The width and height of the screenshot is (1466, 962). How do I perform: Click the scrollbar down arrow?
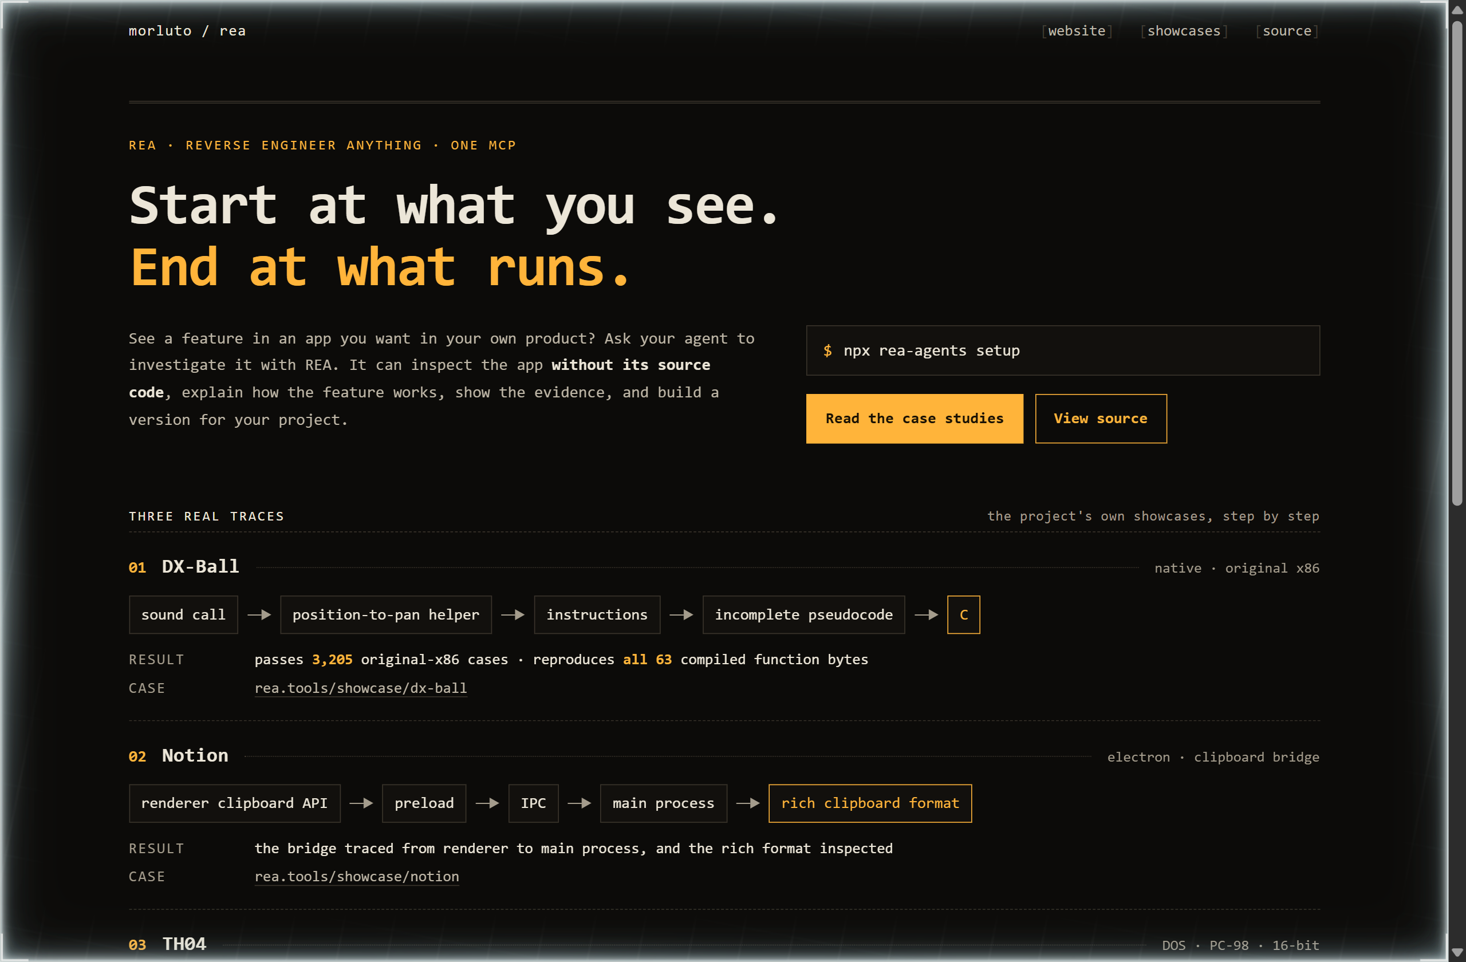point(1457,952)
